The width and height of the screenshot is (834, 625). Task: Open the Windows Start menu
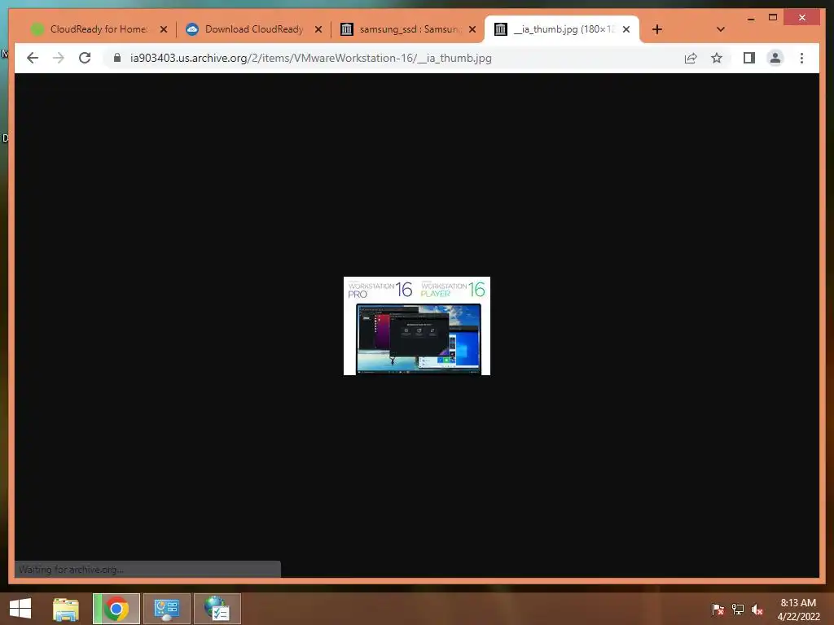[20, 609]
